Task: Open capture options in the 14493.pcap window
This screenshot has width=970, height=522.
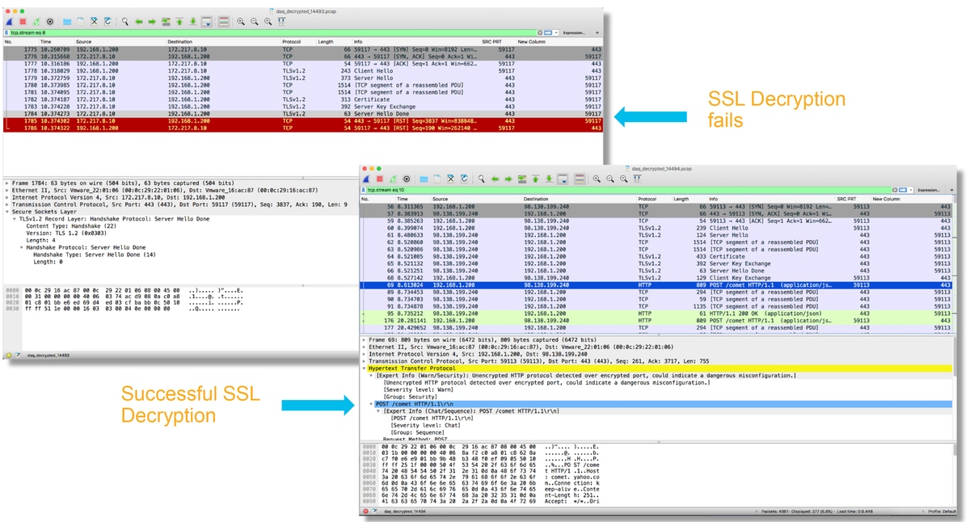Action: tap(50, 22)
